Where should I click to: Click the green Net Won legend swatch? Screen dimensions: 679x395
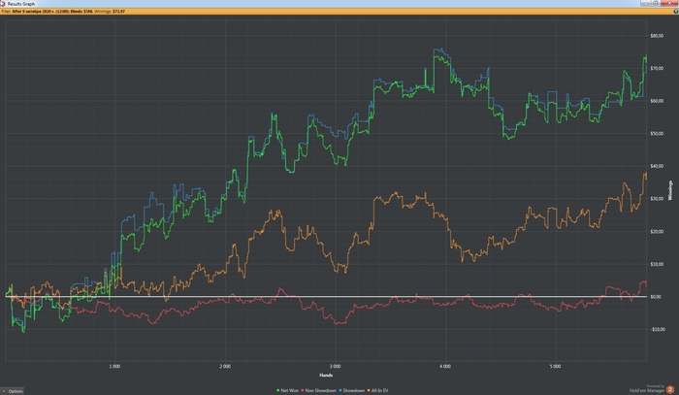278,391
